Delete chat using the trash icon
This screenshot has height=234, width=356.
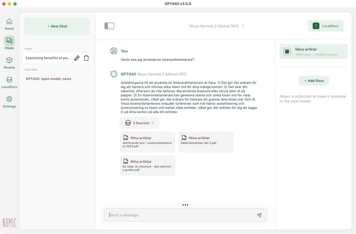pyautogui.click(x=86, y=58)
